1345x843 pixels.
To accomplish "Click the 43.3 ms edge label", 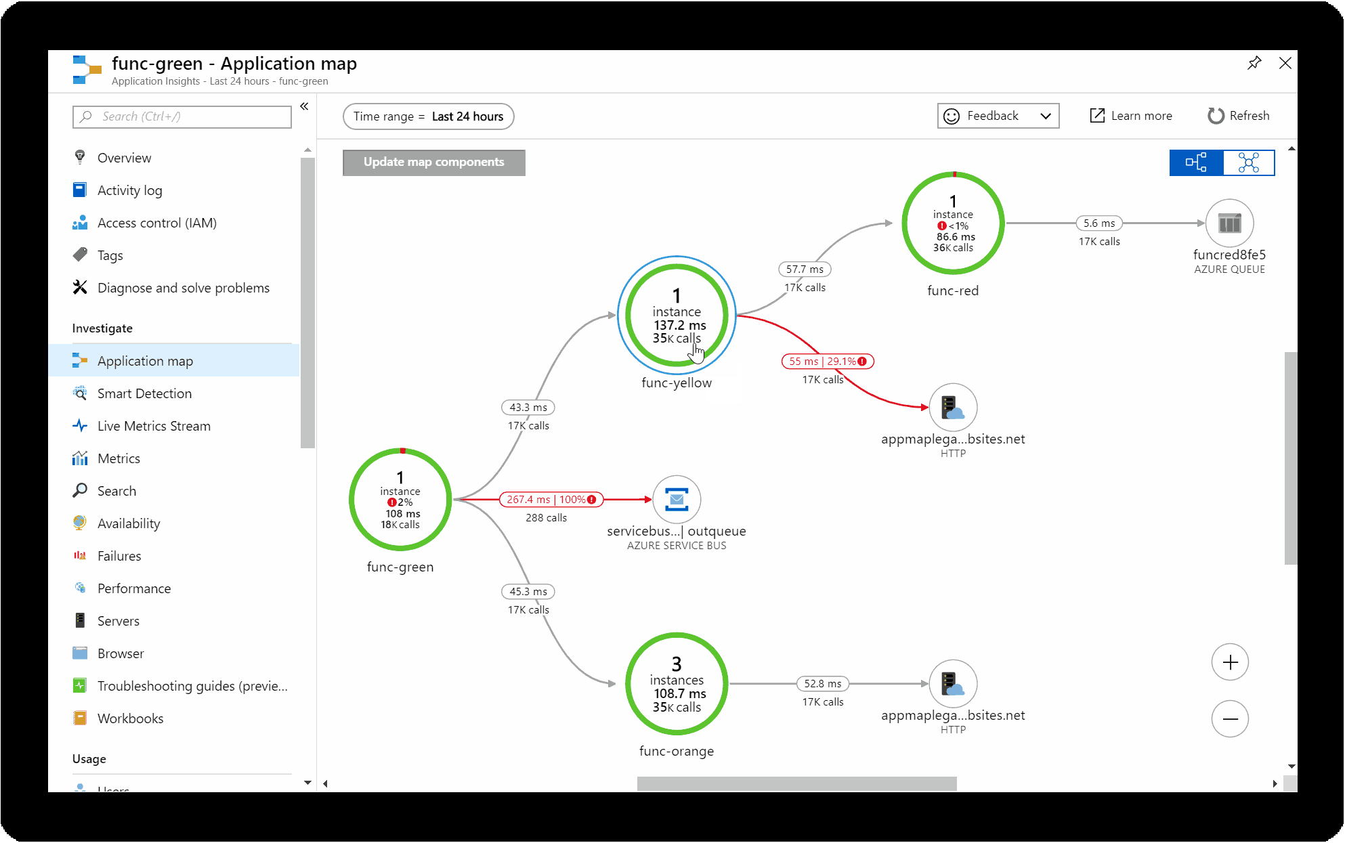I will point(528,408).
